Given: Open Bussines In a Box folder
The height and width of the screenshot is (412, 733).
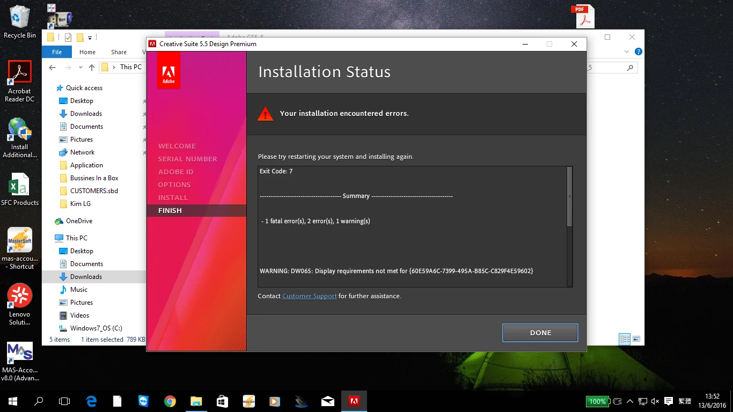Looking at the screenshot, I should 94,178.
